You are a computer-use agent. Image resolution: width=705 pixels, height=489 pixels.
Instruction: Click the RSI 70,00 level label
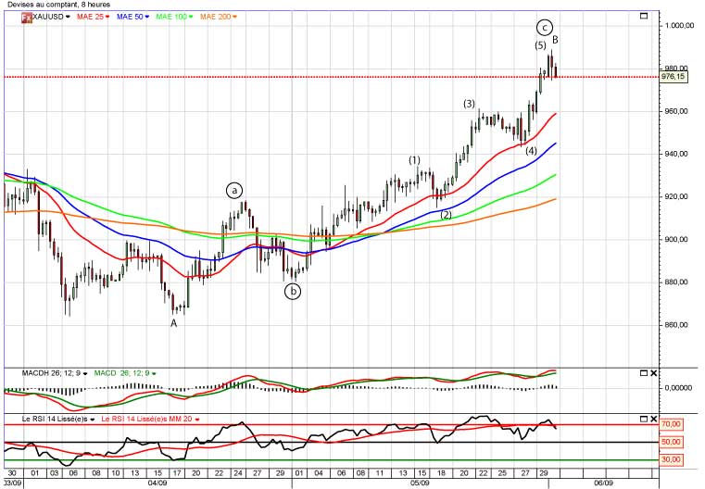(x=672, y=424)
